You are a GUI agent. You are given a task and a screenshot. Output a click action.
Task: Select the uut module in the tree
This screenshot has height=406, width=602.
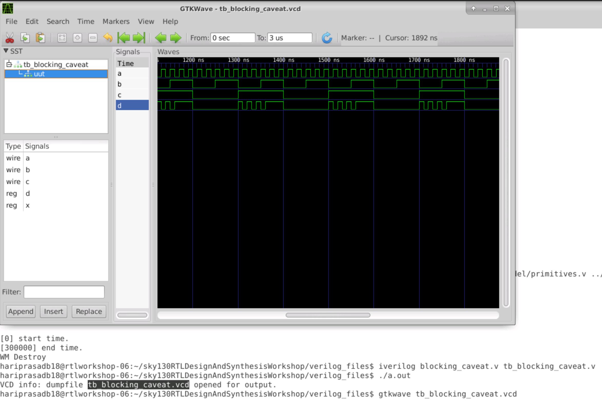[x=39, y=74]
